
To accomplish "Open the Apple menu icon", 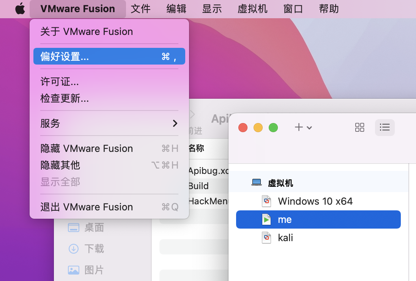I will (20, 9).
